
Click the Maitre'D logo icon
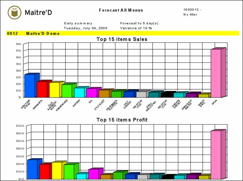[14, 12]
